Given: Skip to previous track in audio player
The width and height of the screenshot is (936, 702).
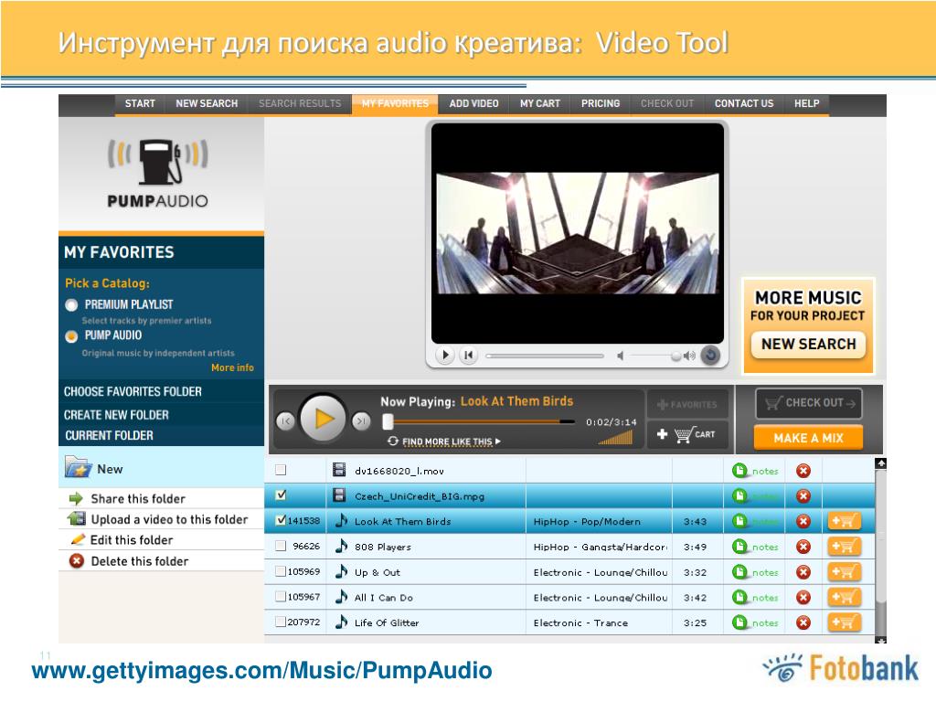Looking at the screenshot, I should point(285,420).
